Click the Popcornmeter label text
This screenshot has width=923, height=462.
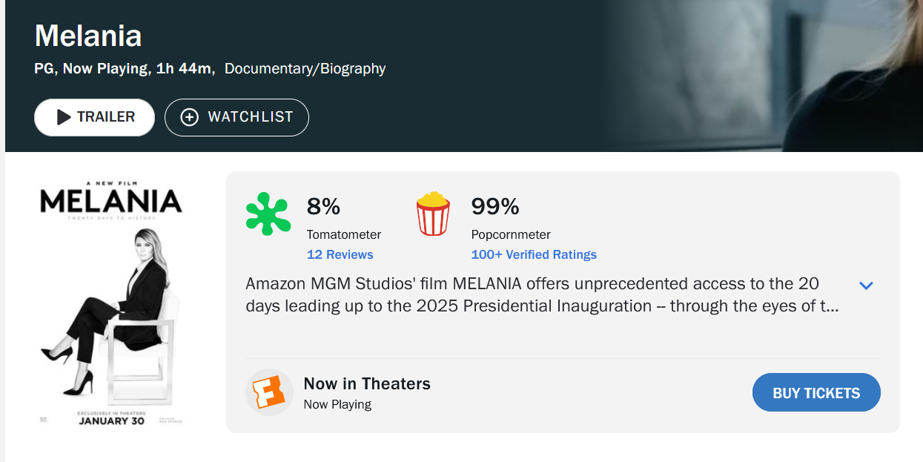coord(511,234)
